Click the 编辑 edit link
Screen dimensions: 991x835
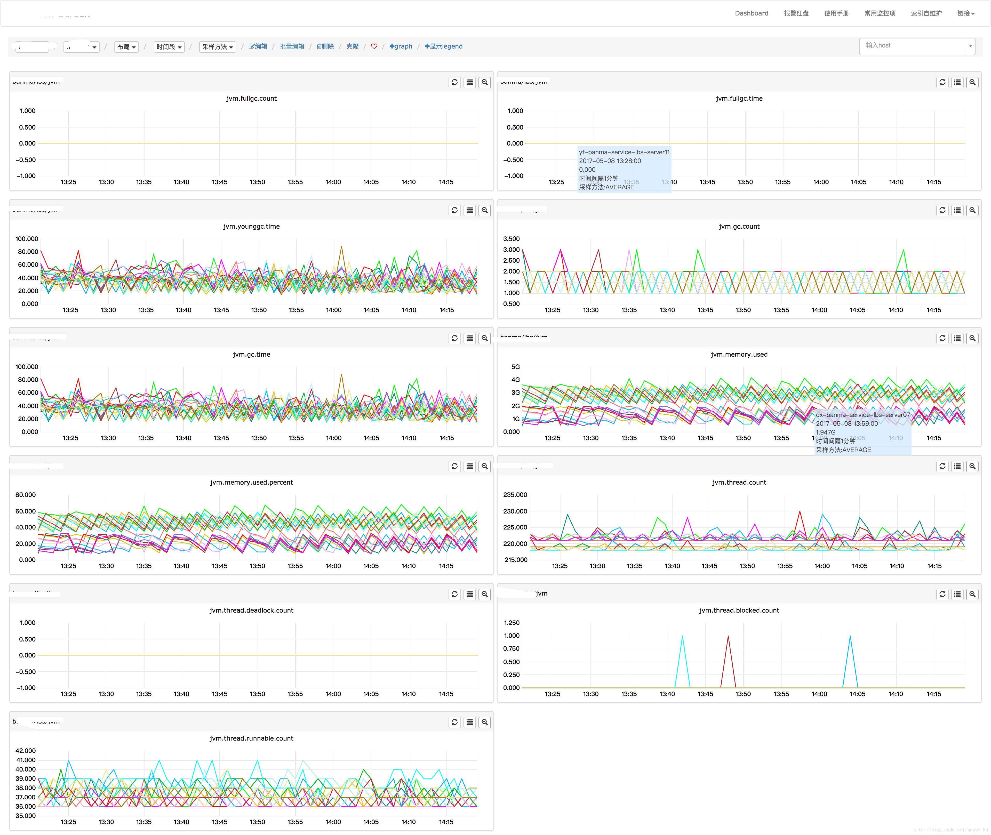[x=258, y=46]
